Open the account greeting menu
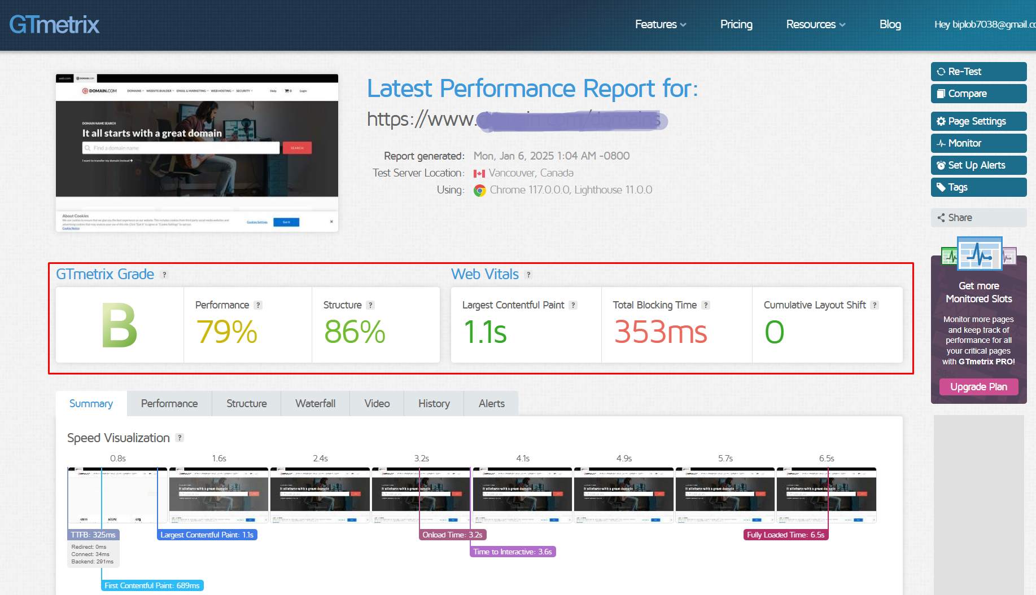Viewport: 1036px width, 595px height. point(985,24)
